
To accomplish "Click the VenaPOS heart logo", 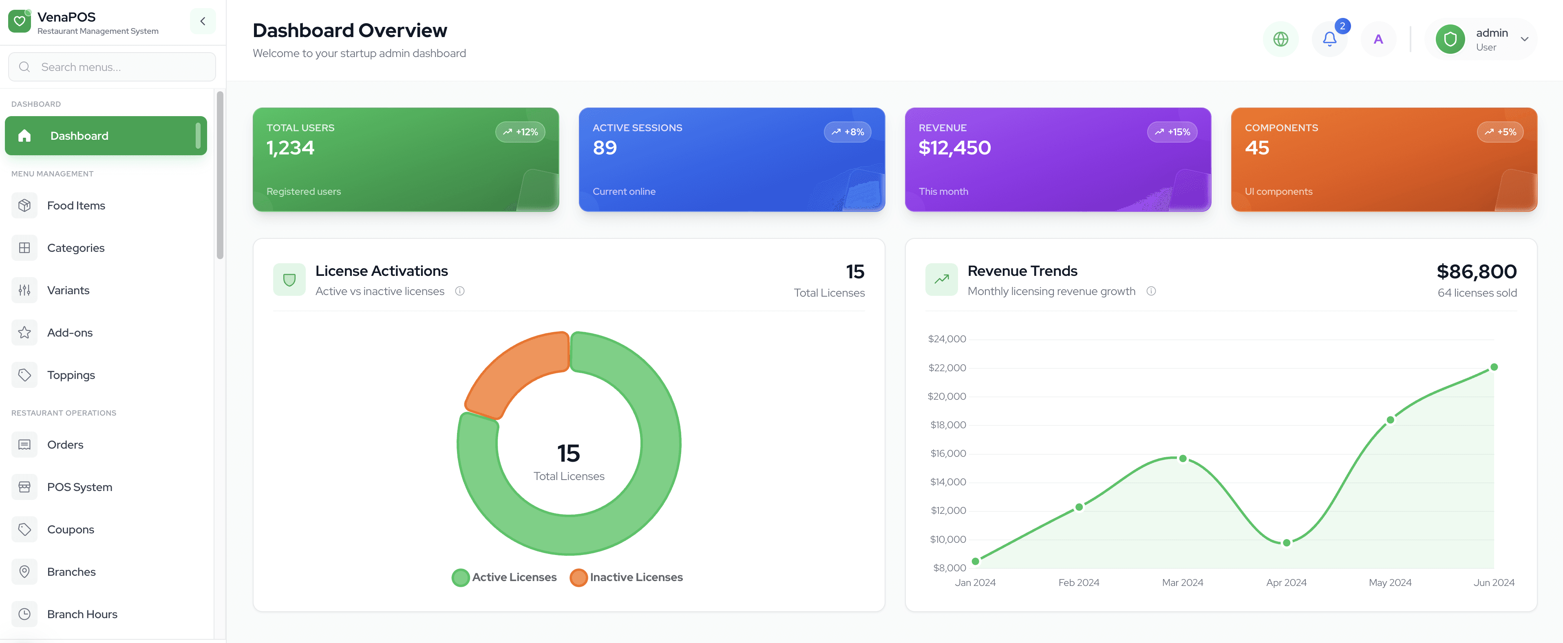I will coord(19,21).
